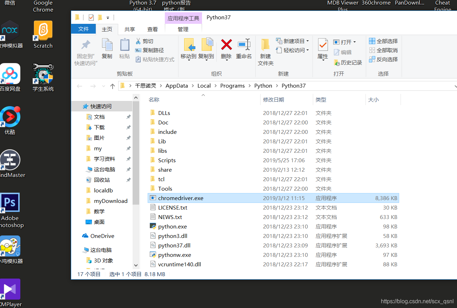Select the vcruntime140.dll file
This screenshot has width=457, height=308.
pos(180,264)
